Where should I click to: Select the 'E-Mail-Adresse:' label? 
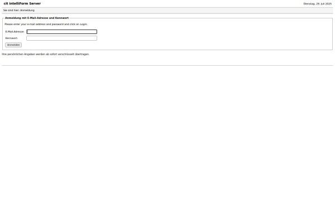pos(15,32)
